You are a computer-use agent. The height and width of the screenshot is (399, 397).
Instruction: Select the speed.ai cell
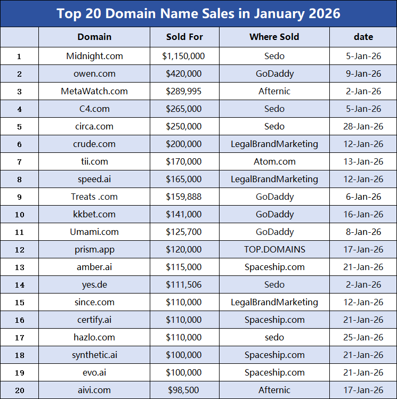pos(94,179)
